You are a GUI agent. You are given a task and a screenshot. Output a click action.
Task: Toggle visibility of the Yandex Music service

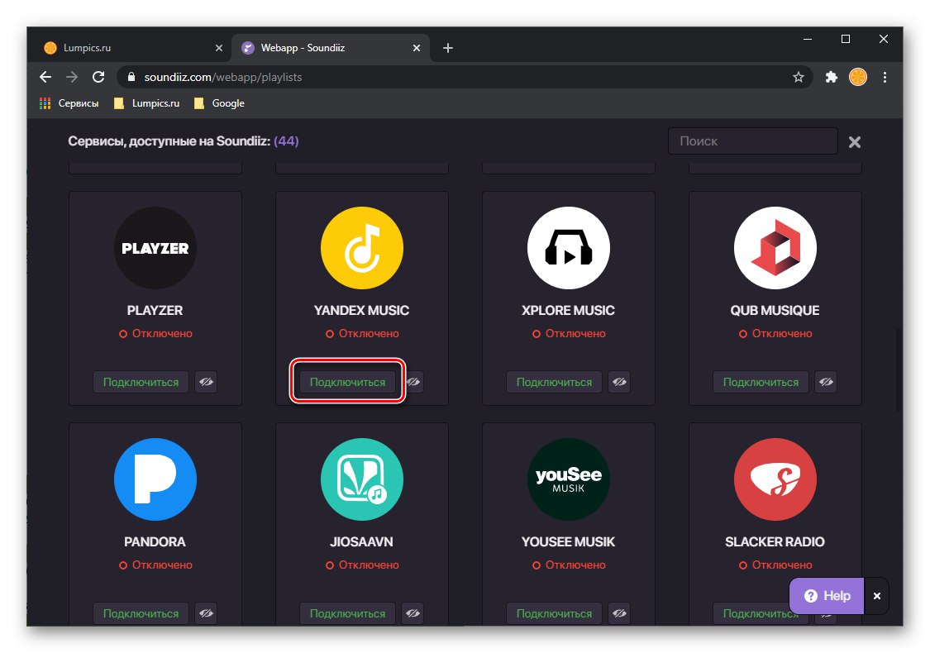pos(413,382)
